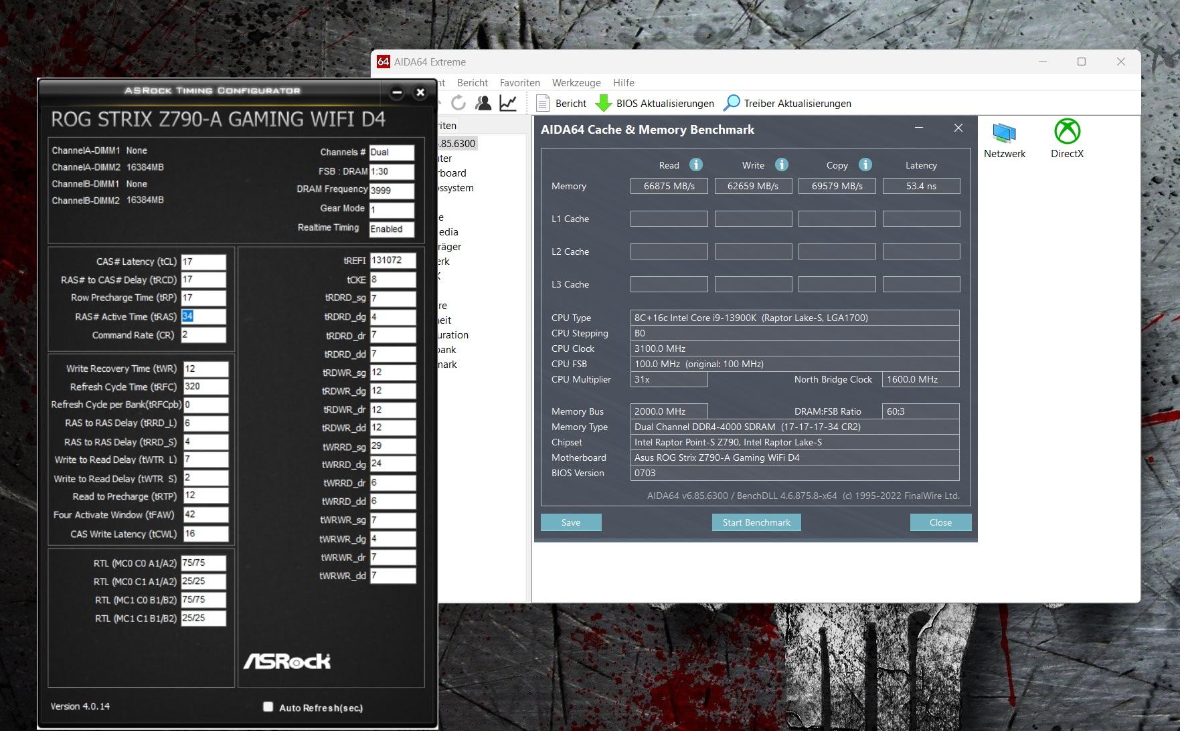Click the info icon next to Read
Image resolution: width=1180 pixels, height=731 pixels.
pyautogui.click(x=696, y=165)
